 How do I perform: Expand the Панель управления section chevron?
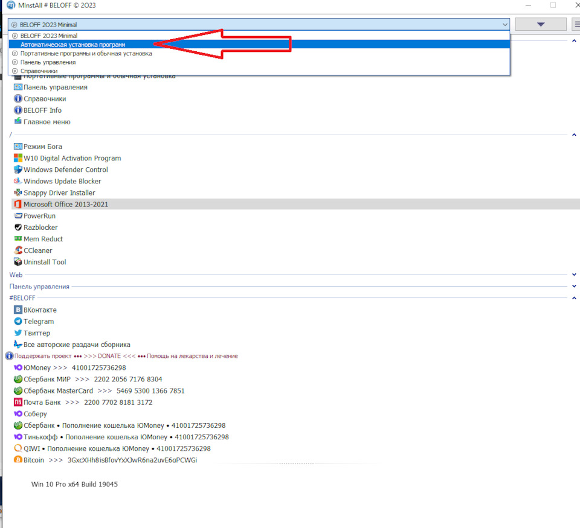tap(574, 286)
